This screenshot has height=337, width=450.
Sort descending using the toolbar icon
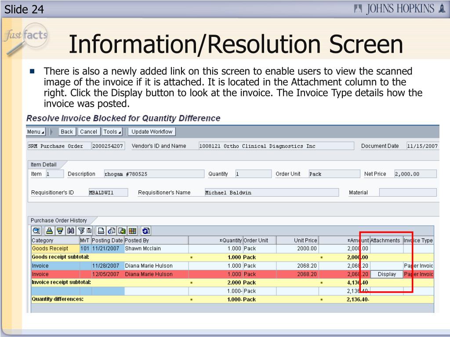[x=60, y=231]
